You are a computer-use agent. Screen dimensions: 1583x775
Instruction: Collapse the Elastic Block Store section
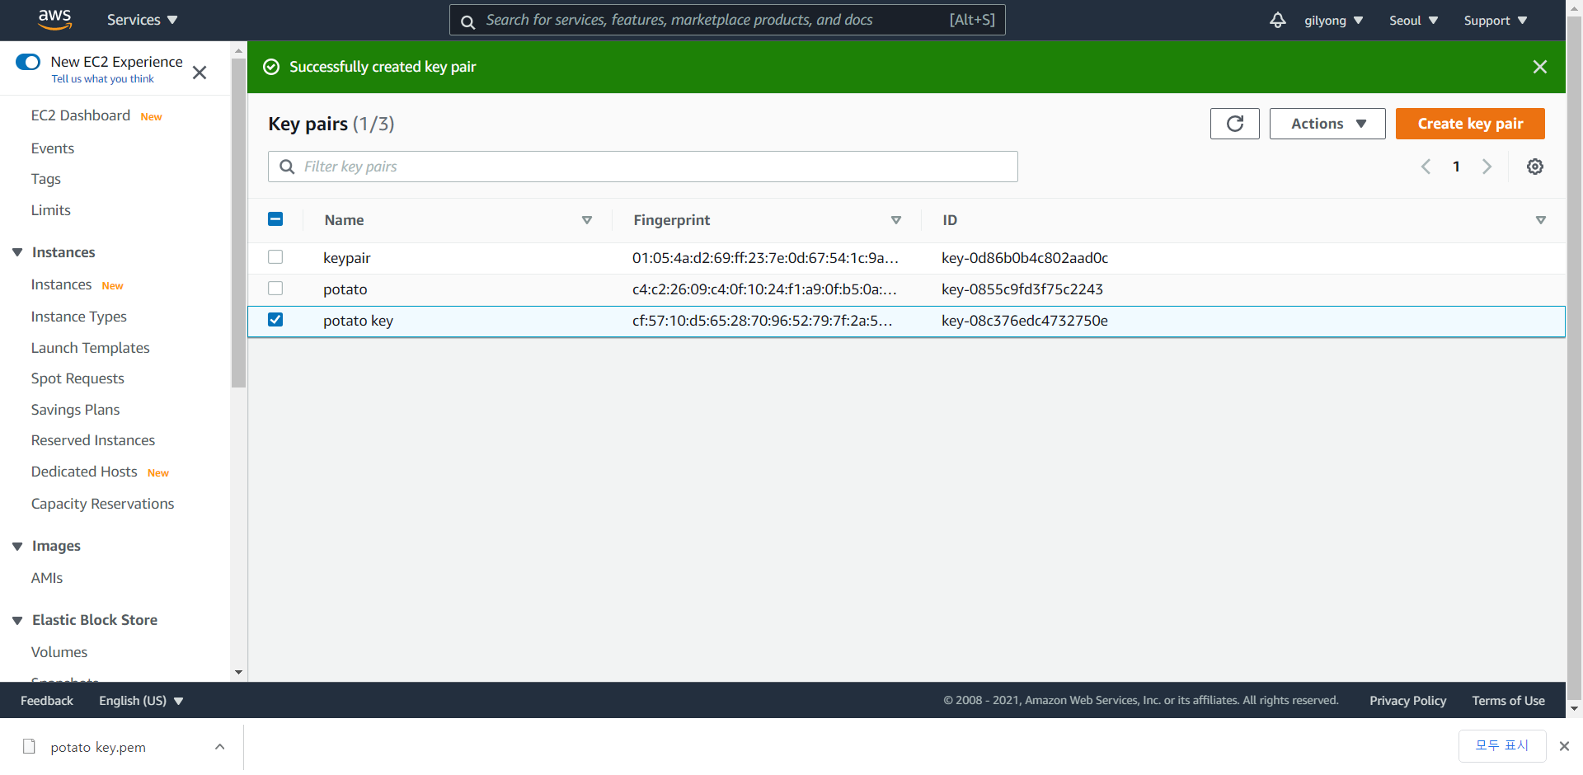coord(17,620)
